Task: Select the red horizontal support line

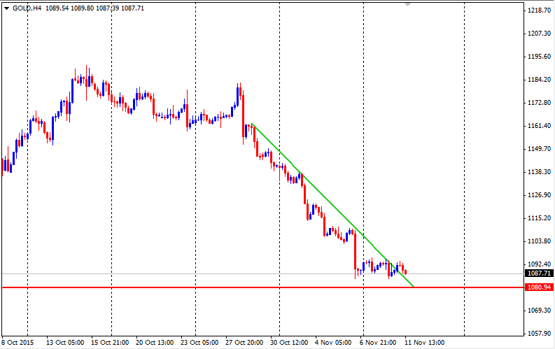Action: (262, 287)
